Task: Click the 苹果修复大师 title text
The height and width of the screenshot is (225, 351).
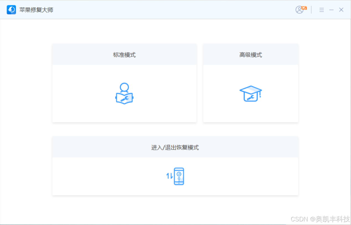Action: pos(36,10)
